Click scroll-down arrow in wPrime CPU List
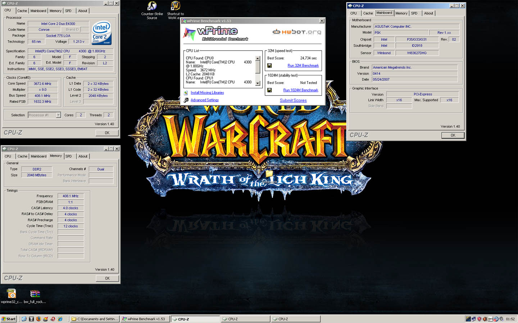The width and height of the screenshot is (518, 323). (x=258, y=83)
